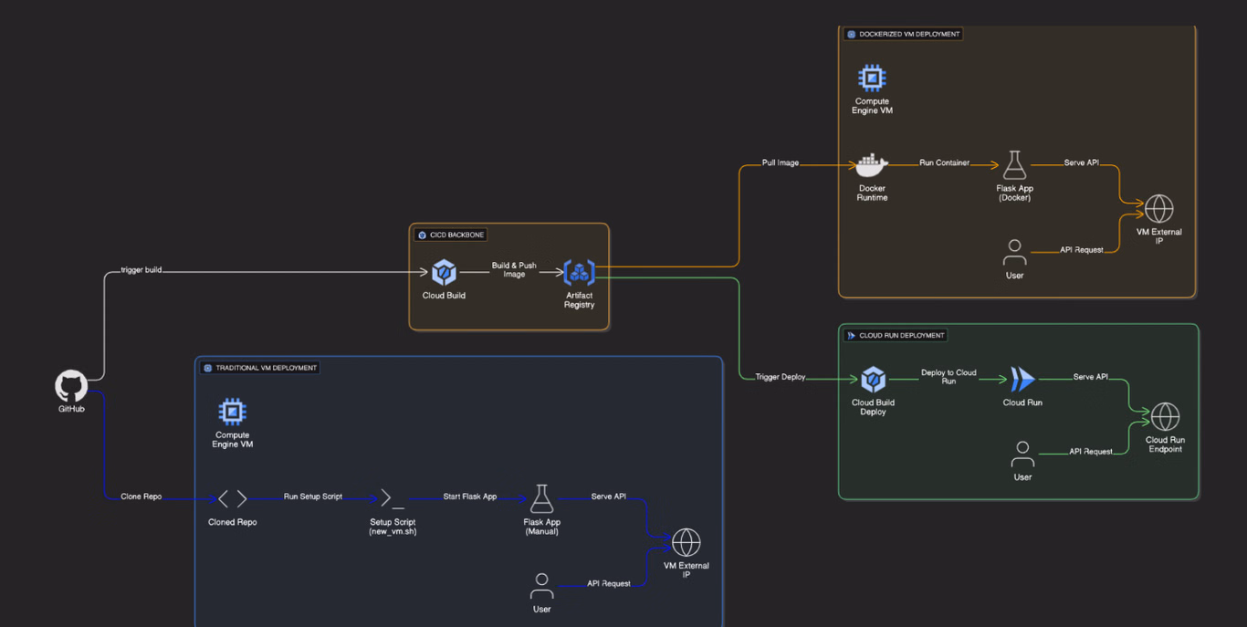Click the GitHub icon
This screenshot has height=627, width=1247.
71,386
